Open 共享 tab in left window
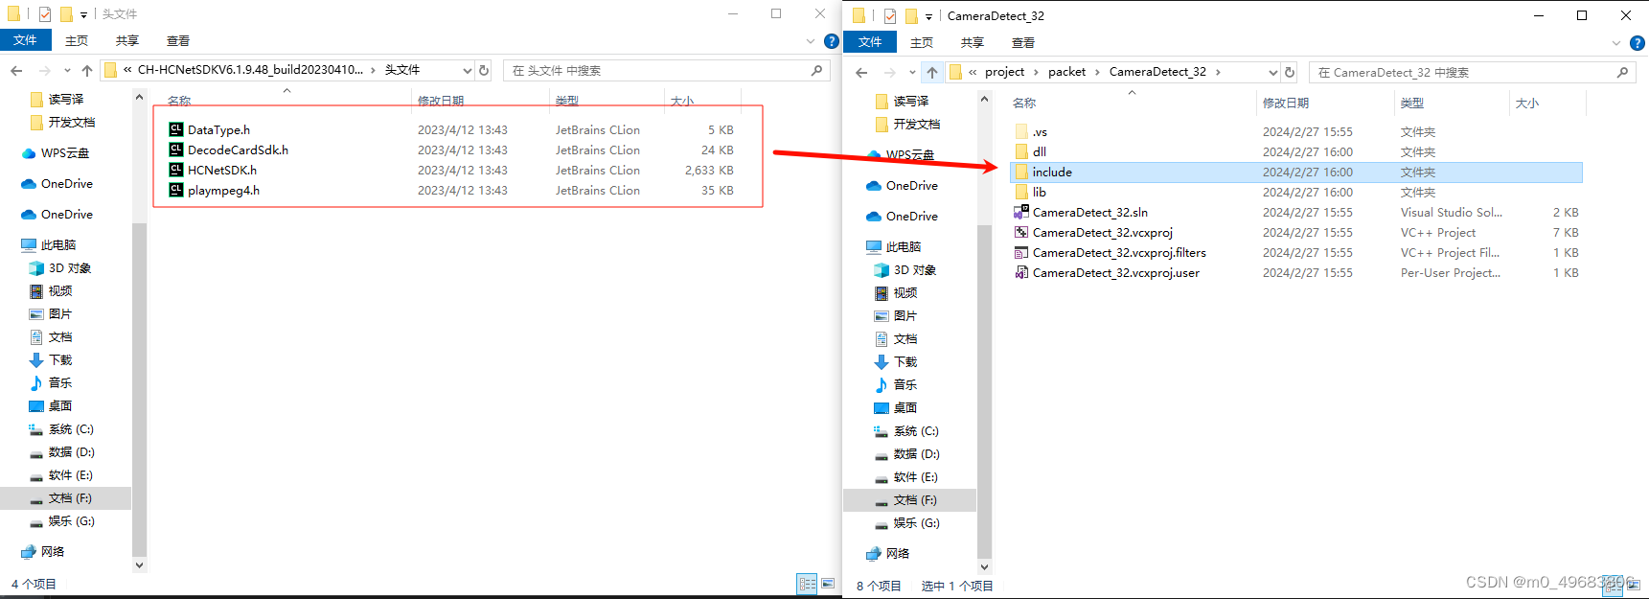1649x599 pixels. [127, 40]
